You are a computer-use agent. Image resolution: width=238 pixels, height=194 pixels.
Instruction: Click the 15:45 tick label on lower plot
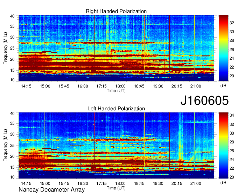pos(64,183)
